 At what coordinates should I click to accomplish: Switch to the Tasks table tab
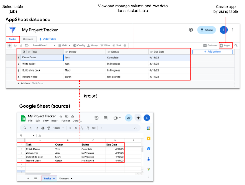point(13,39)
